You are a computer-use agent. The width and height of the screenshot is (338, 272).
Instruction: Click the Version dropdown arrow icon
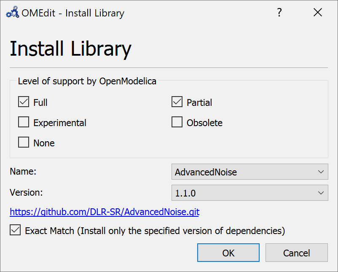pyautogui.click(x=322, y=193)
